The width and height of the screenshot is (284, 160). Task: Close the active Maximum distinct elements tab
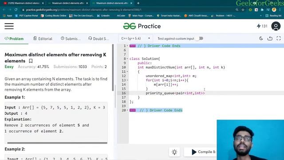[x=131, y=3]
